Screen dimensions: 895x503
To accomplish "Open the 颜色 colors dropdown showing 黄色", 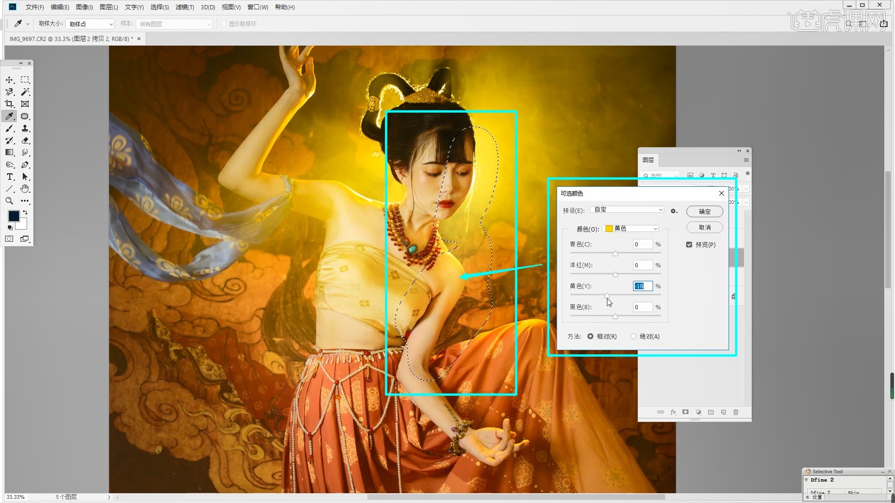I will [631, 229].
